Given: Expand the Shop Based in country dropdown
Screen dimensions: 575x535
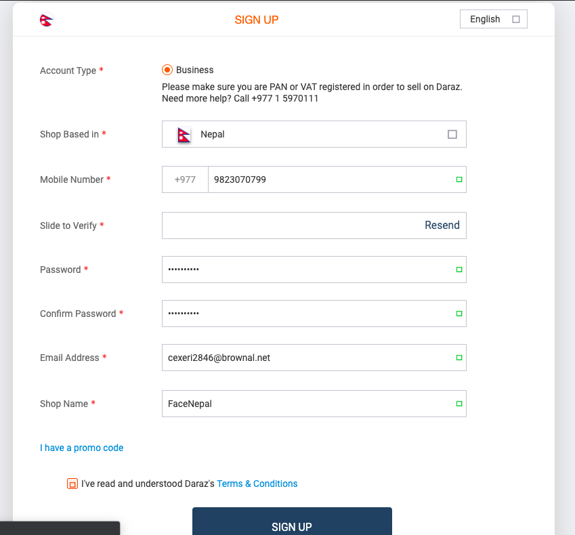Looking at the screenshot, I should click(314, 134).
